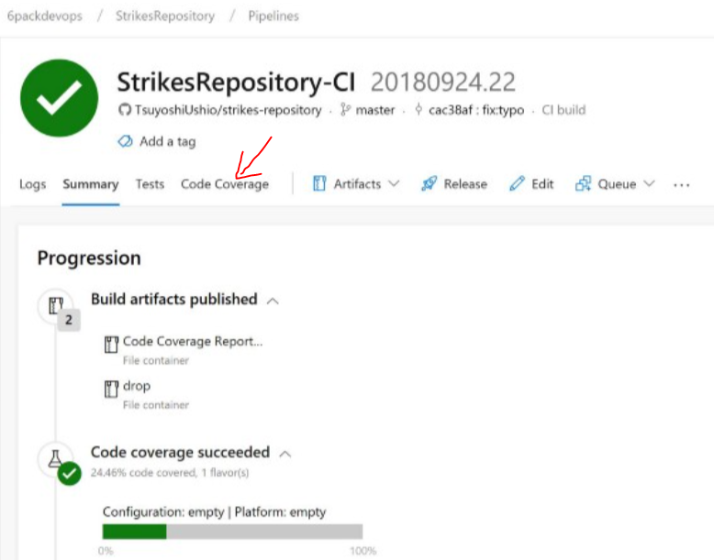This screenshot has width=714, height=560.
Task: Click the Edit button label
Action: click(x=542, y=184)
